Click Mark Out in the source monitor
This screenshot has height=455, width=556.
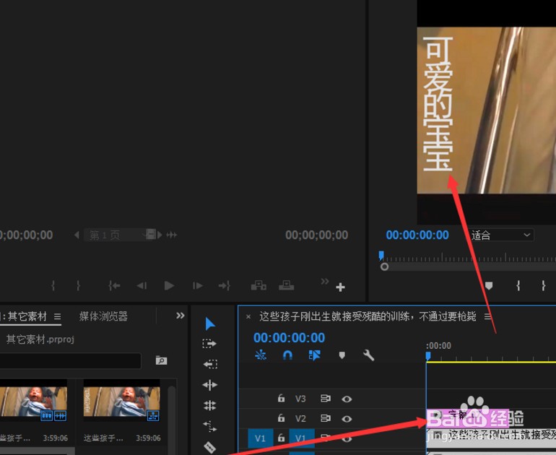[x=79, y=285]
